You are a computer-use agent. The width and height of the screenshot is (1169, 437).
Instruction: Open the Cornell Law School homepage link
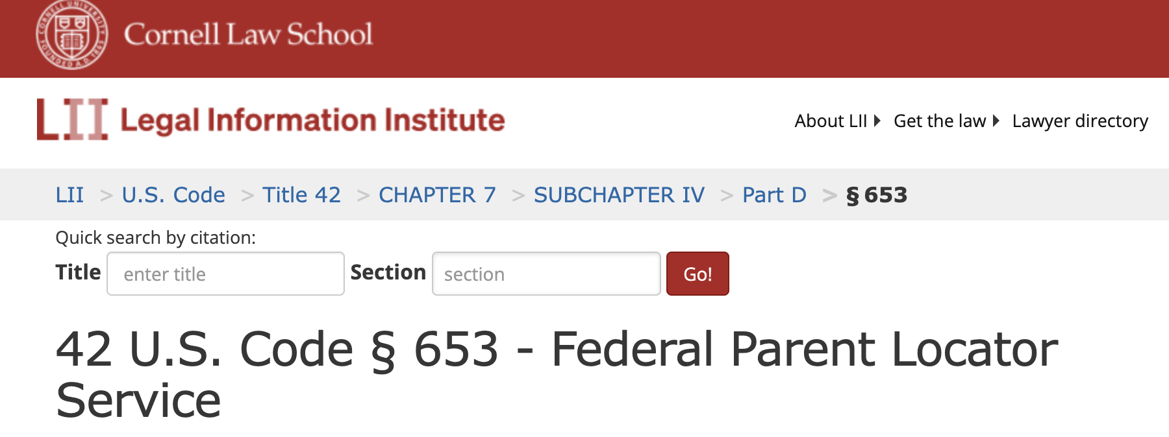pos(248,35)
